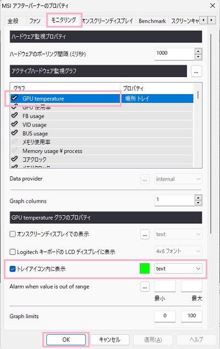Open the on-screen display ellipsis button
Image resolution: width=220 pixels, height=349 pixels.
pos(145,234)
